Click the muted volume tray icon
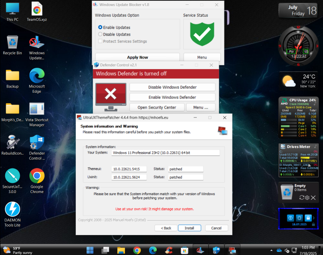The width and height of the screenshot is (323, 255). tap(287, 251)
